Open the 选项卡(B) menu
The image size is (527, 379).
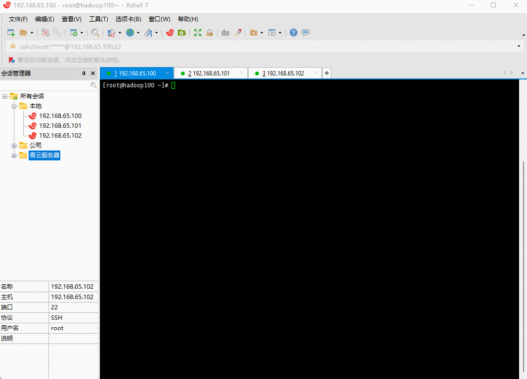tap(129, 19)
